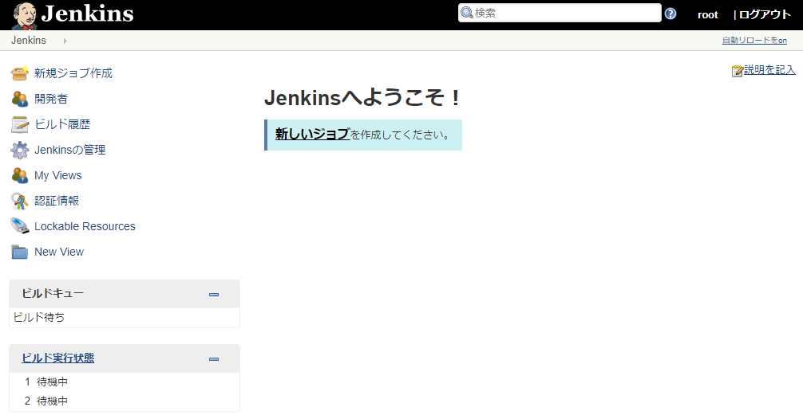
Task: Click the new job box icon
Action: [19, 73]
